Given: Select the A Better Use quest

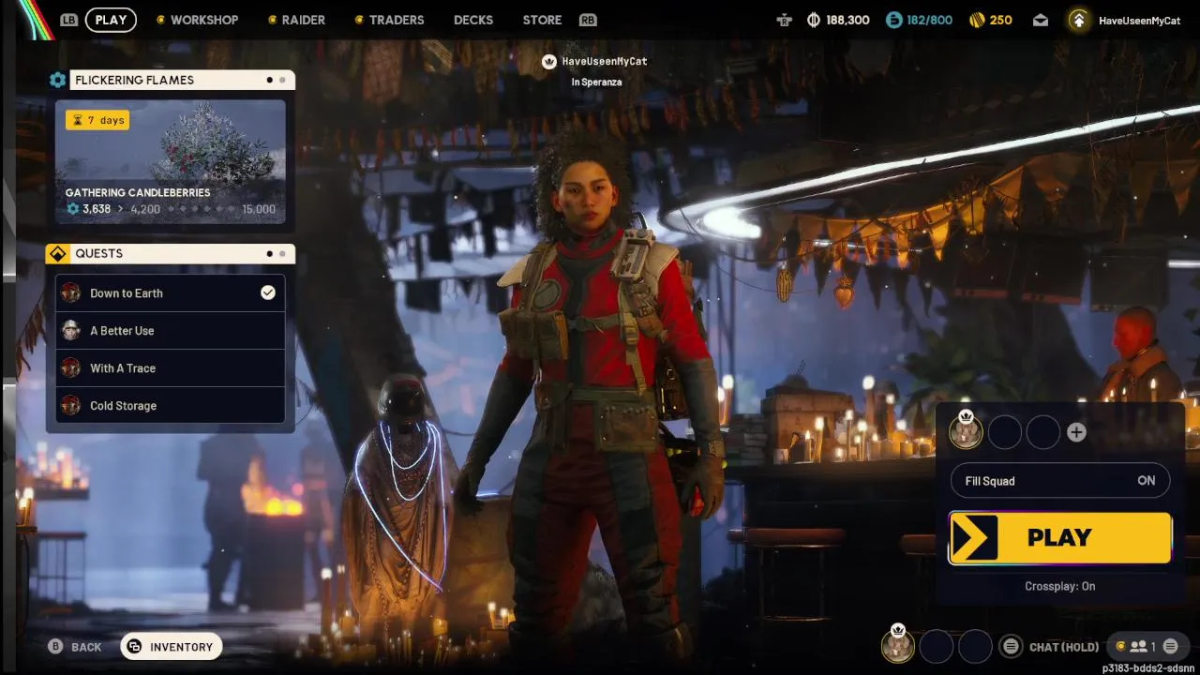Looking at the screenshot, I should [x=170, y=331].
